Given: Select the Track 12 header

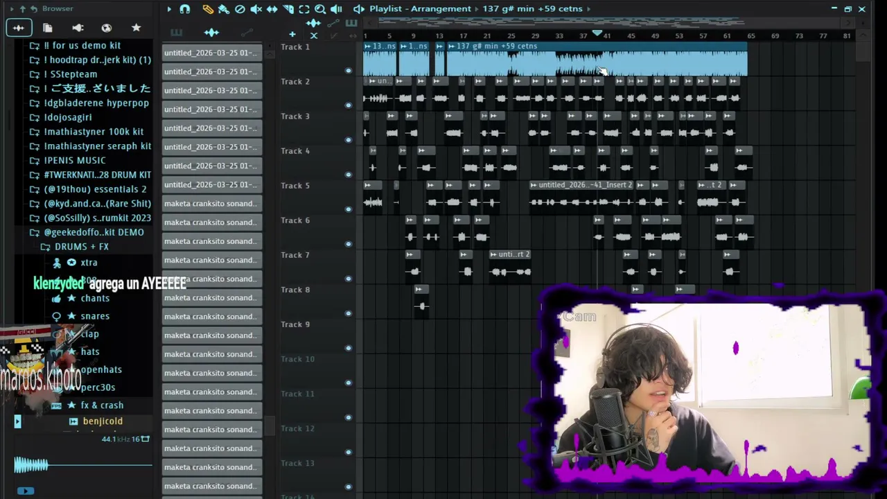Looking at the screenshot, I should pos(316,439).
